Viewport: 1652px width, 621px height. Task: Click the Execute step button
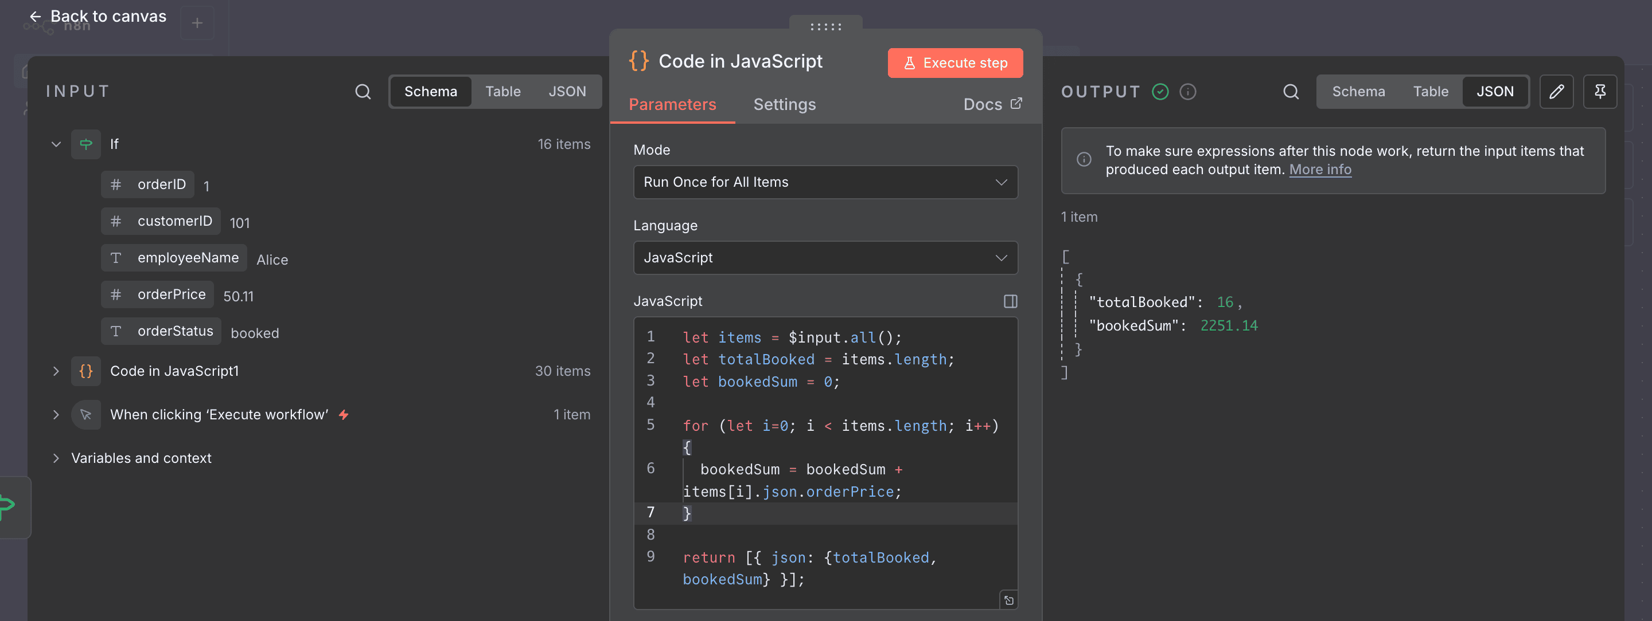(955, 63)
